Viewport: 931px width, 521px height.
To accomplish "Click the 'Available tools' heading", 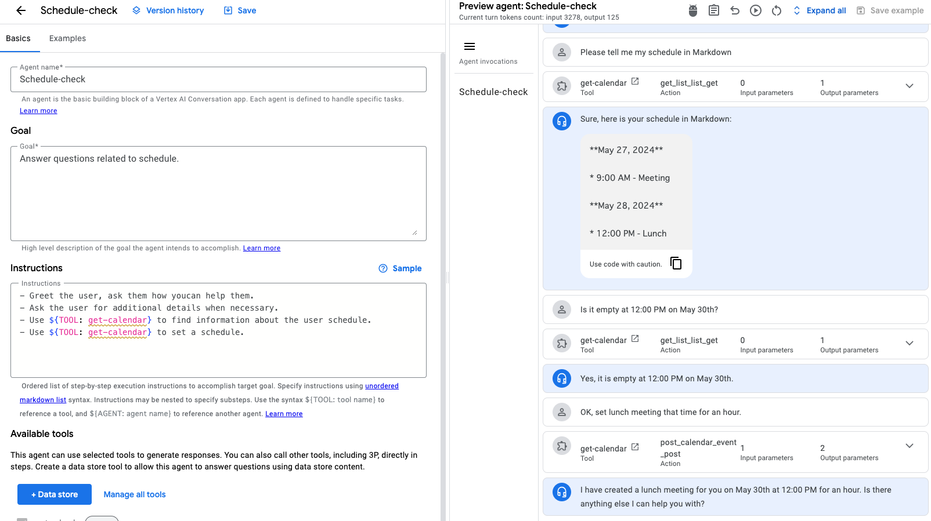I will pos(42,433).
